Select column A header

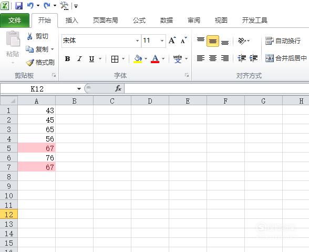point(36,101)
